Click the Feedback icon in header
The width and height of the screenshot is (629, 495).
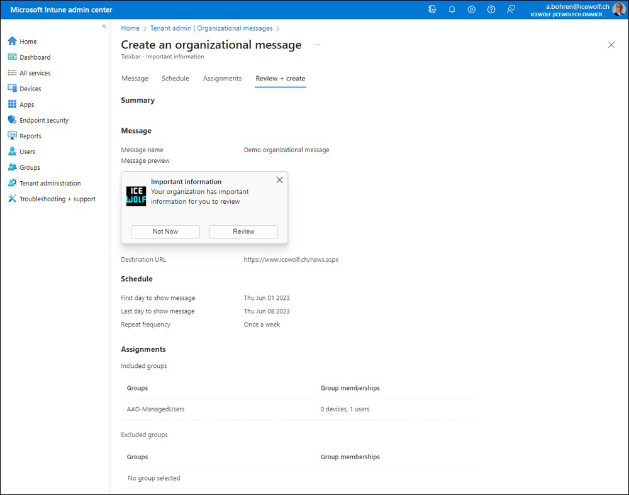click(511, 9)
